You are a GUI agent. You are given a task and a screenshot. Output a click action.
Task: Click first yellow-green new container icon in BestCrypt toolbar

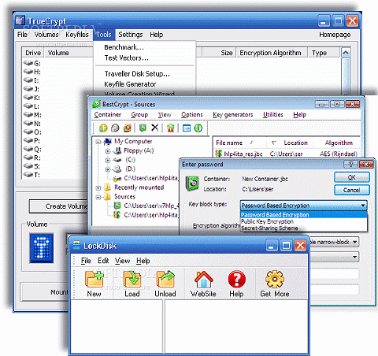tap(103, 128)
